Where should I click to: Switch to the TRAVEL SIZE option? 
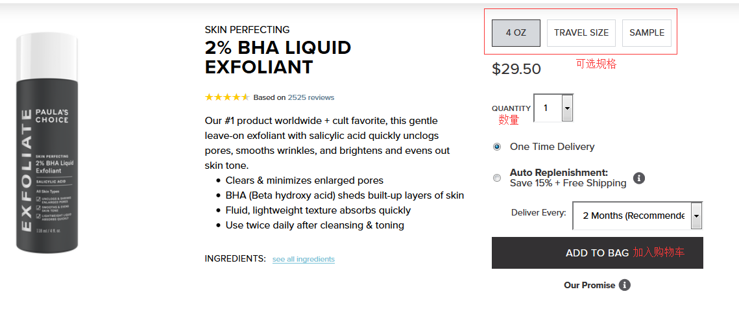tap(581, 32)
